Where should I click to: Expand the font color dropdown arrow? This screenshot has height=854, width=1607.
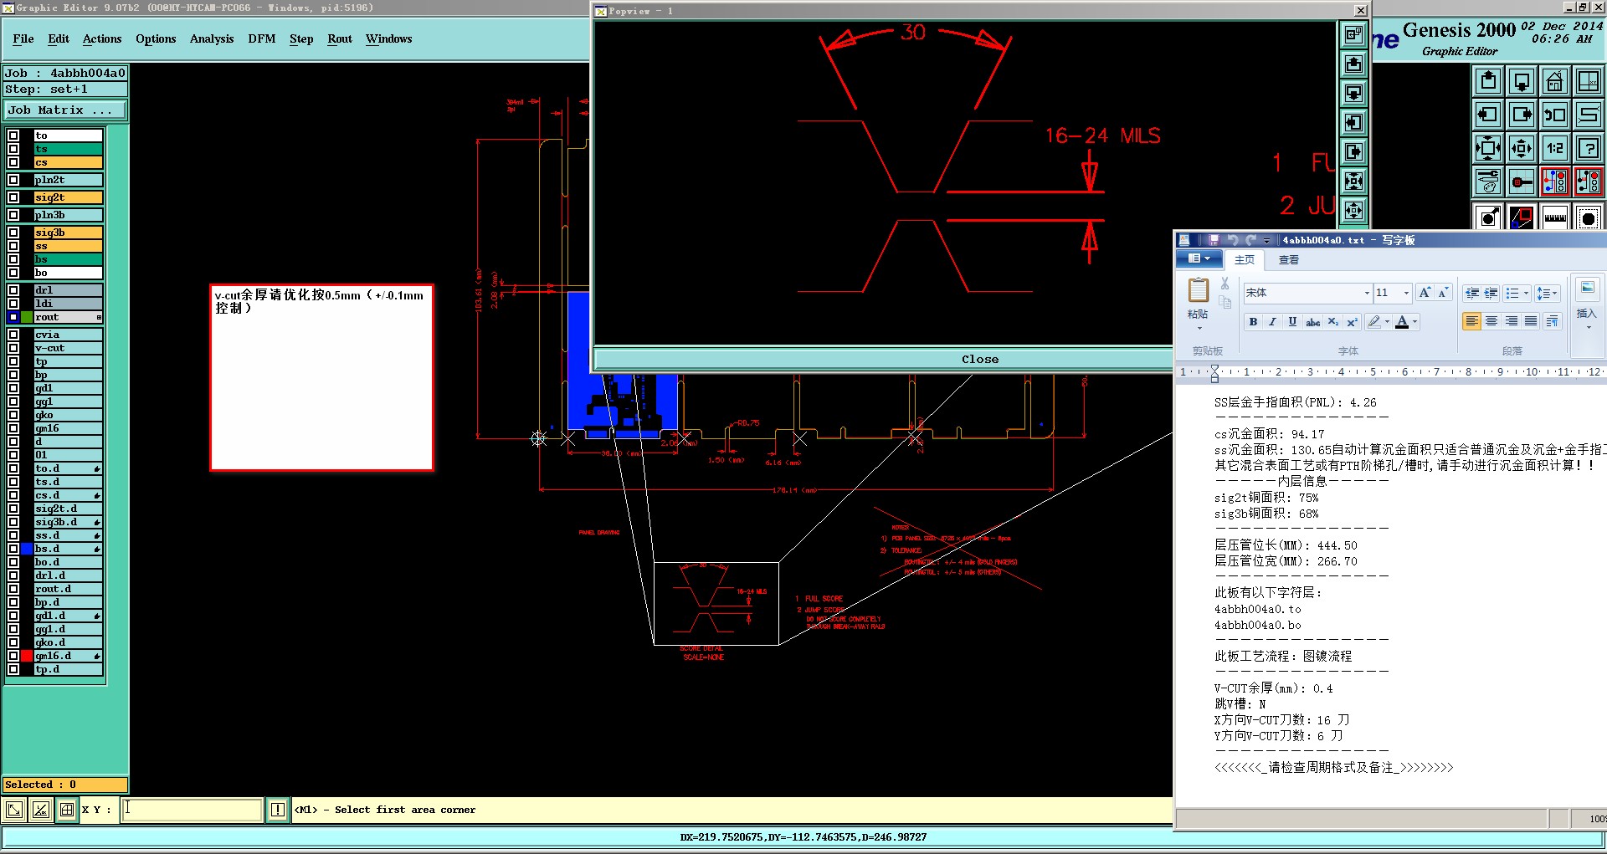[x=1415, y=322]
